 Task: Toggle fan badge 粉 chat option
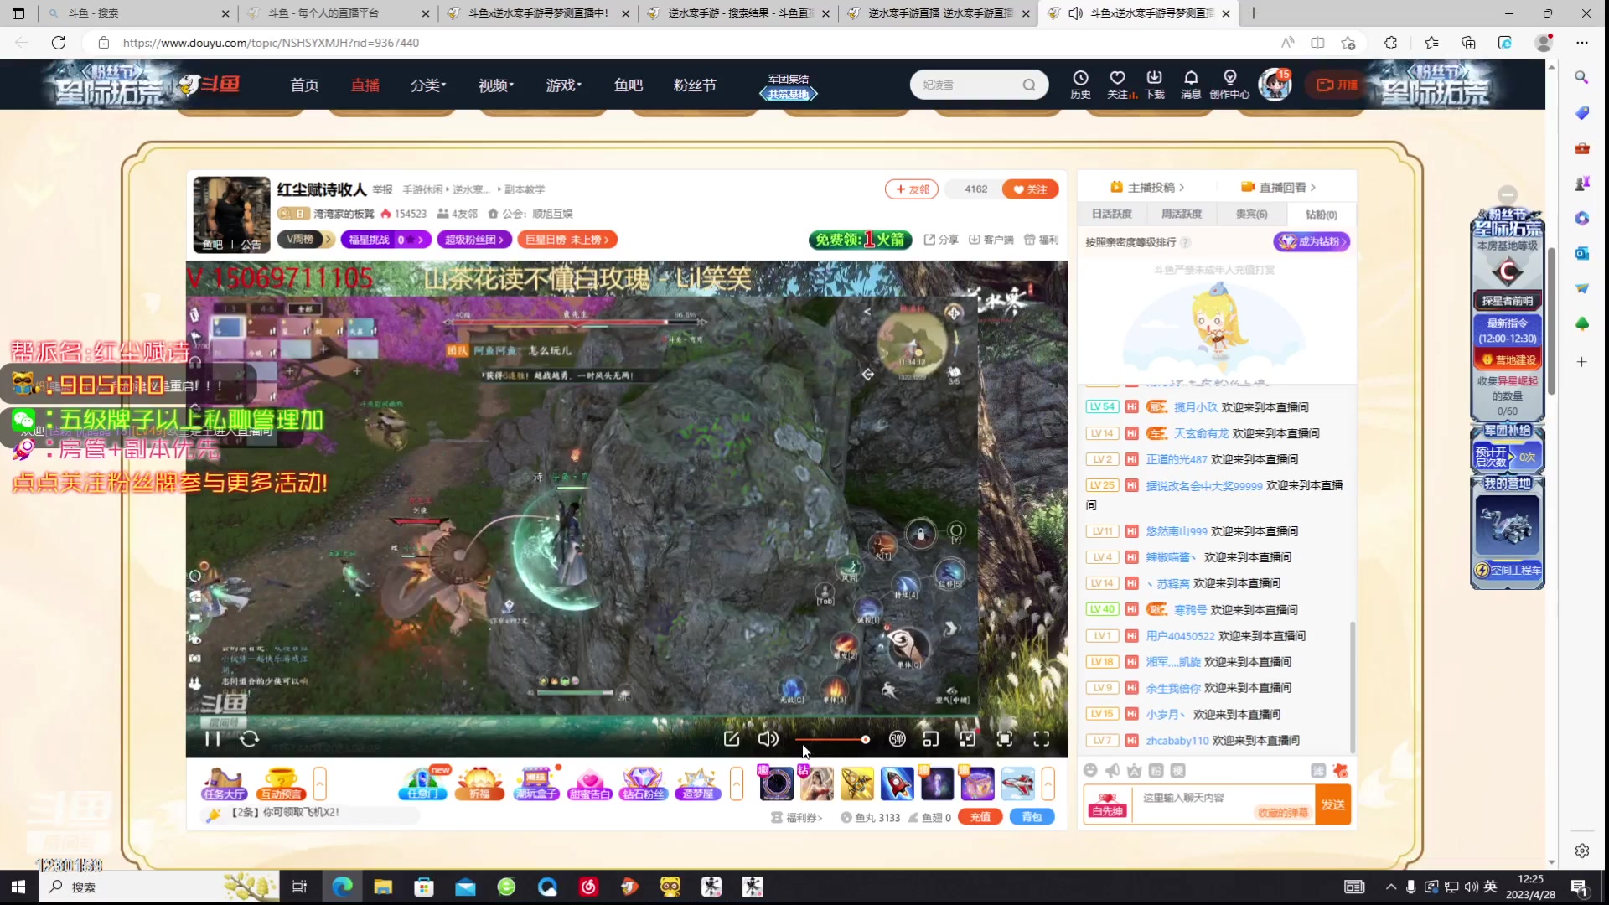[1156, 771]
